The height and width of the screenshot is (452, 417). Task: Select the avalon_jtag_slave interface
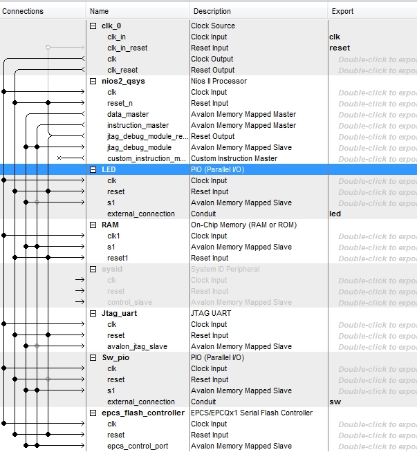point(137,346)
